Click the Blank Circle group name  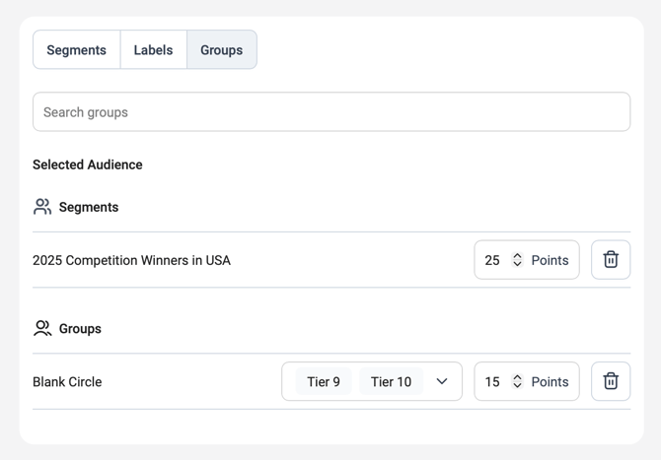coord(67,381)
